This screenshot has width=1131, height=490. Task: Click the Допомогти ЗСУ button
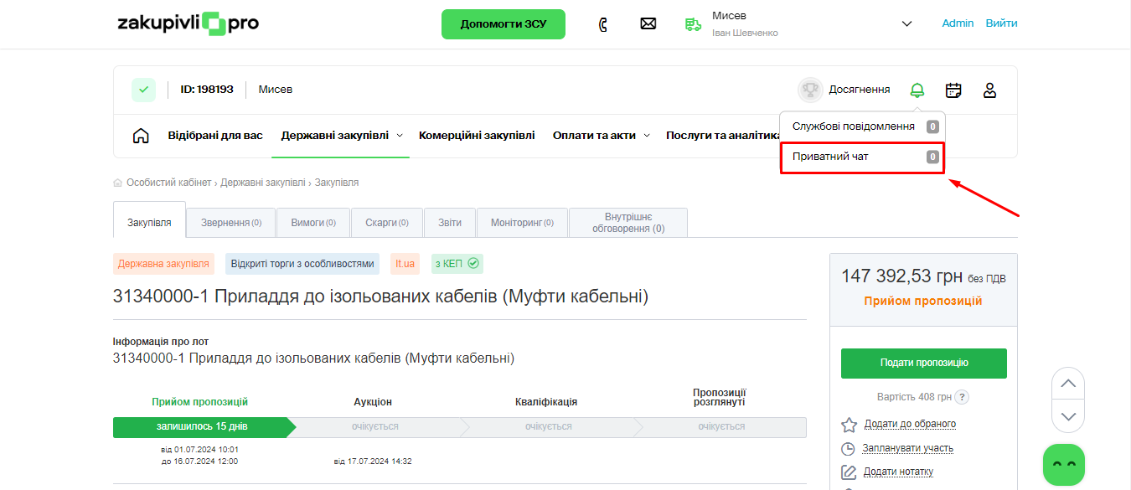pyautogui.click(x=503, y=24)
